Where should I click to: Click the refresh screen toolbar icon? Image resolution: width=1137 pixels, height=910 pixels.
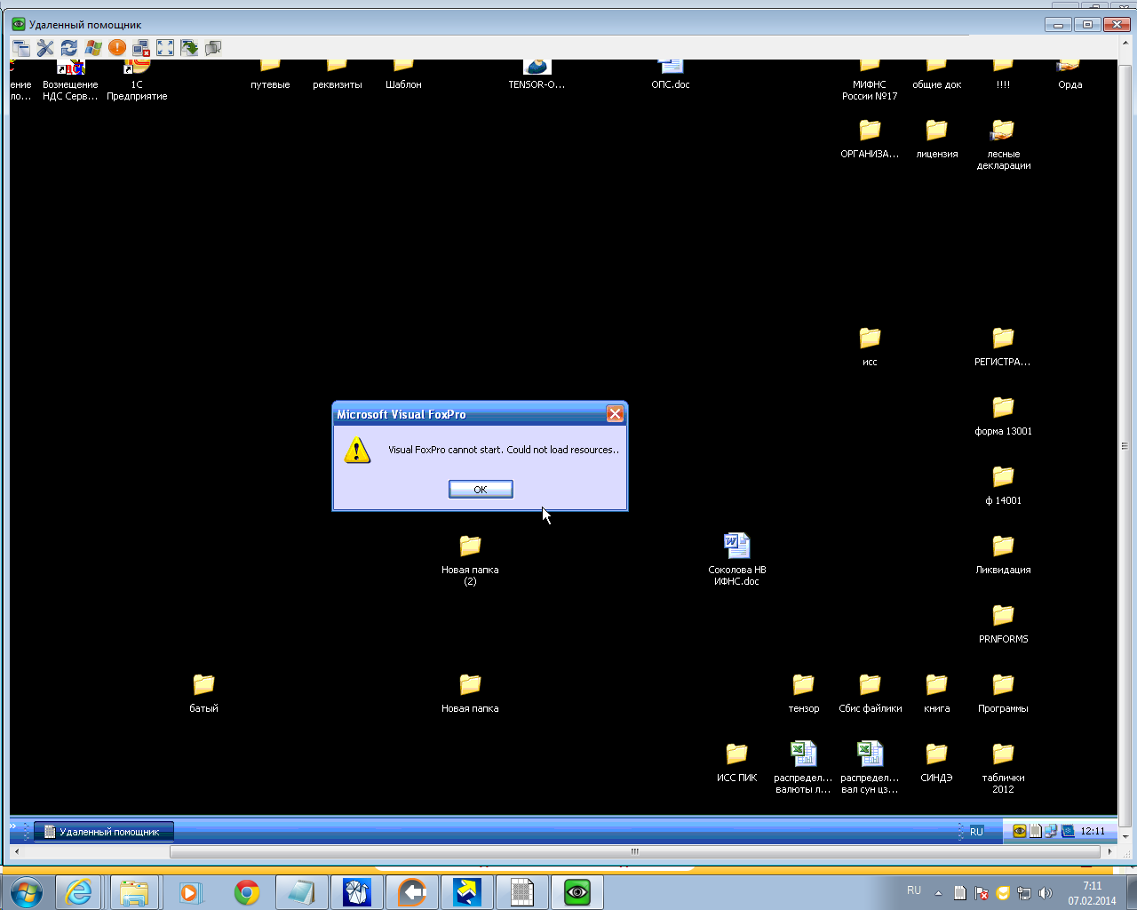pyautogui.click(x=69, y=48)
